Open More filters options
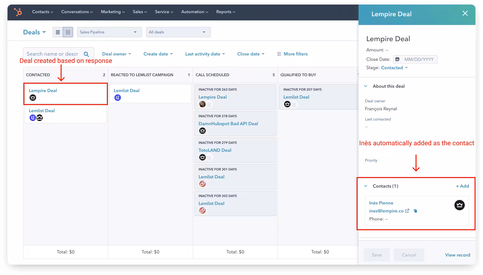483x275 pixels. pyautogui.click(x=292, y=54)
